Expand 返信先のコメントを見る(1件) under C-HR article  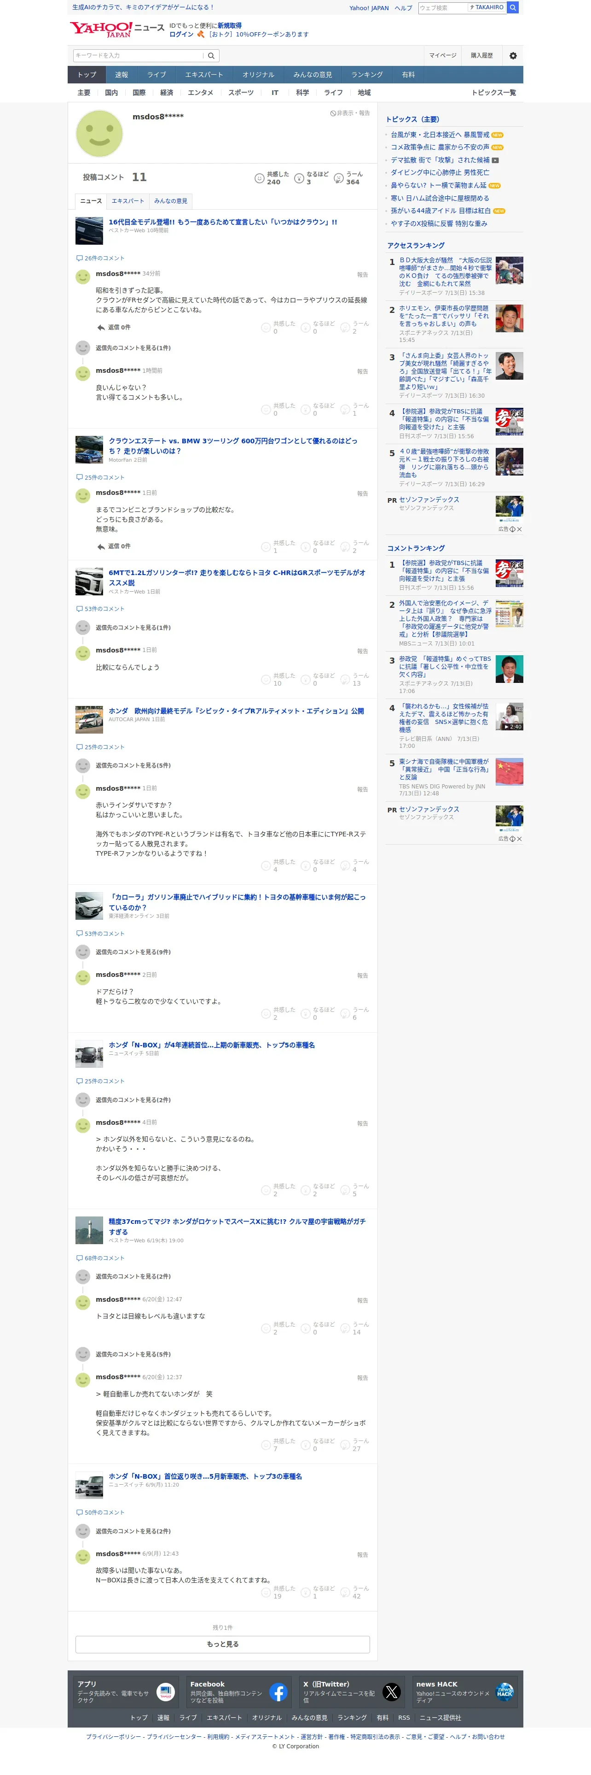133,628
